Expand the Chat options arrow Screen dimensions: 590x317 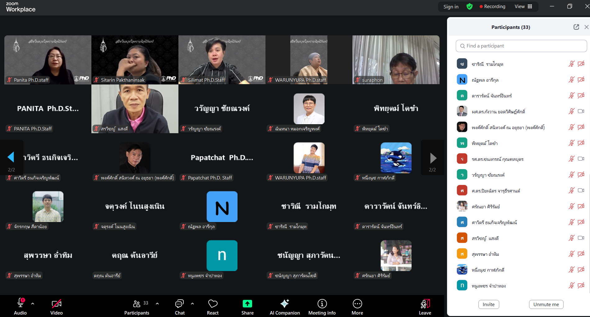(192, 304)
